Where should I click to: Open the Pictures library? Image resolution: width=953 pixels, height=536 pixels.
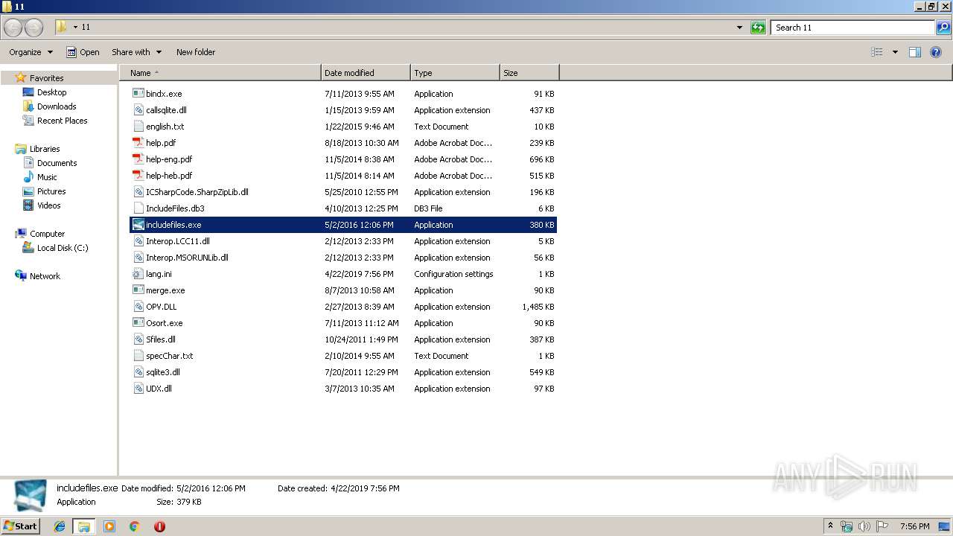click(51, 191)
